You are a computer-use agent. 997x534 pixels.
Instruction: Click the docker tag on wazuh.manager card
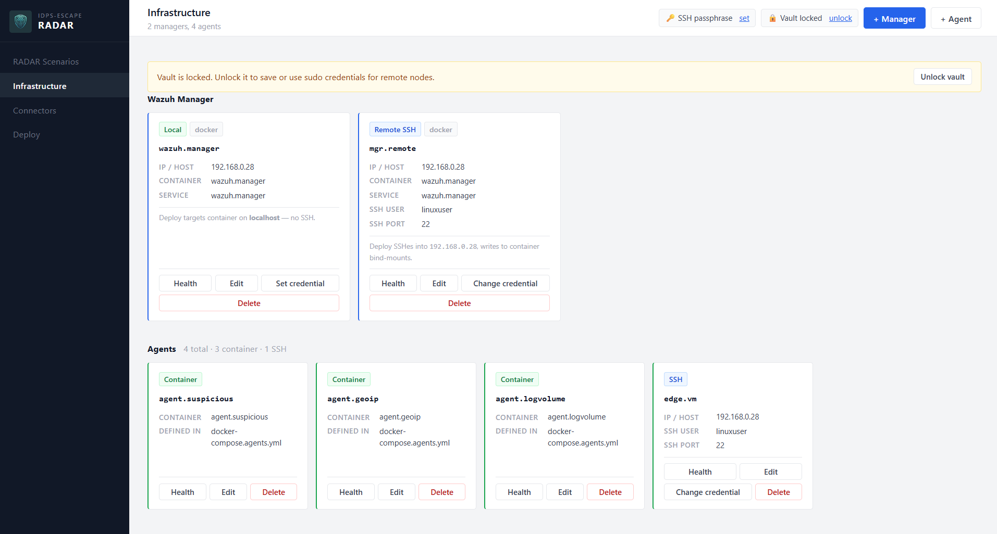point(206,129)
